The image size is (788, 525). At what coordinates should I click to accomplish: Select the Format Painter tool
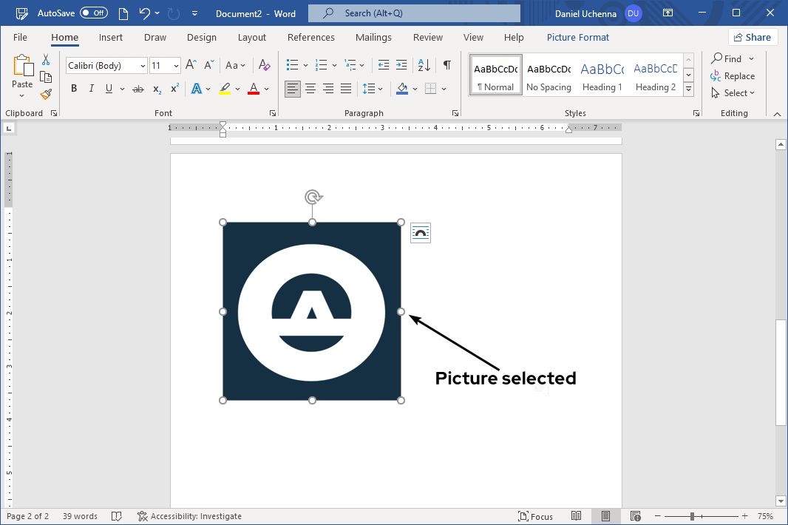[44, 94]
